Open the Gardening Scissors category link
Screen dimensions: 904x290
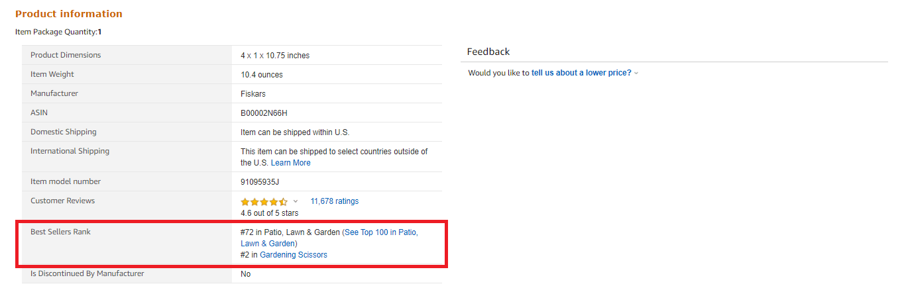294,255
